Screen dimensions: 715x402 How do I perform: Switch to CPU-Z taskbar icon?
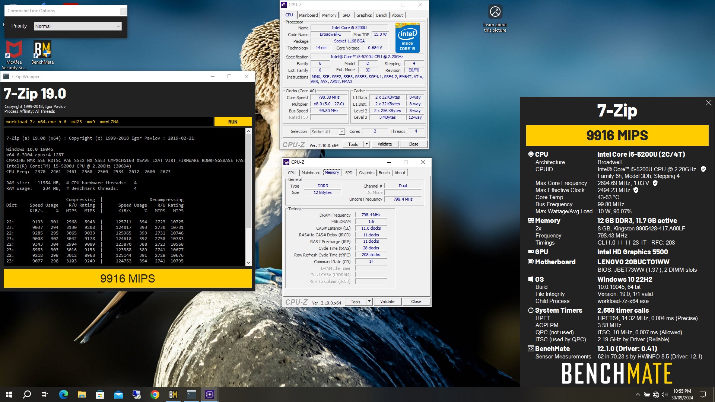(210, 395)
